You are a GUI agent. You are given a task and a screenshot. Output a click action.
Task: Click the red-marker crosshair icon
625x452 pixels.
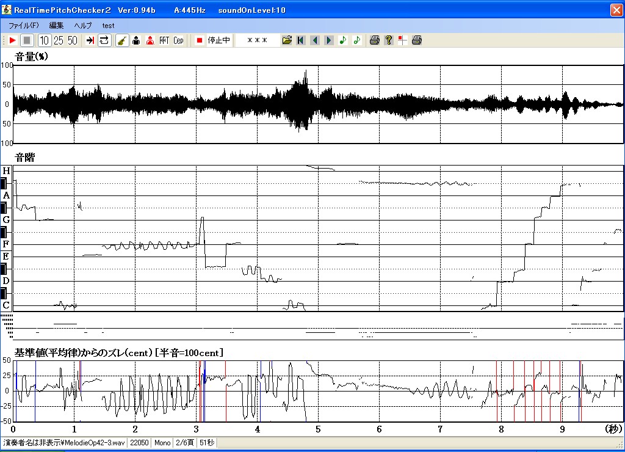coord(403,40)
